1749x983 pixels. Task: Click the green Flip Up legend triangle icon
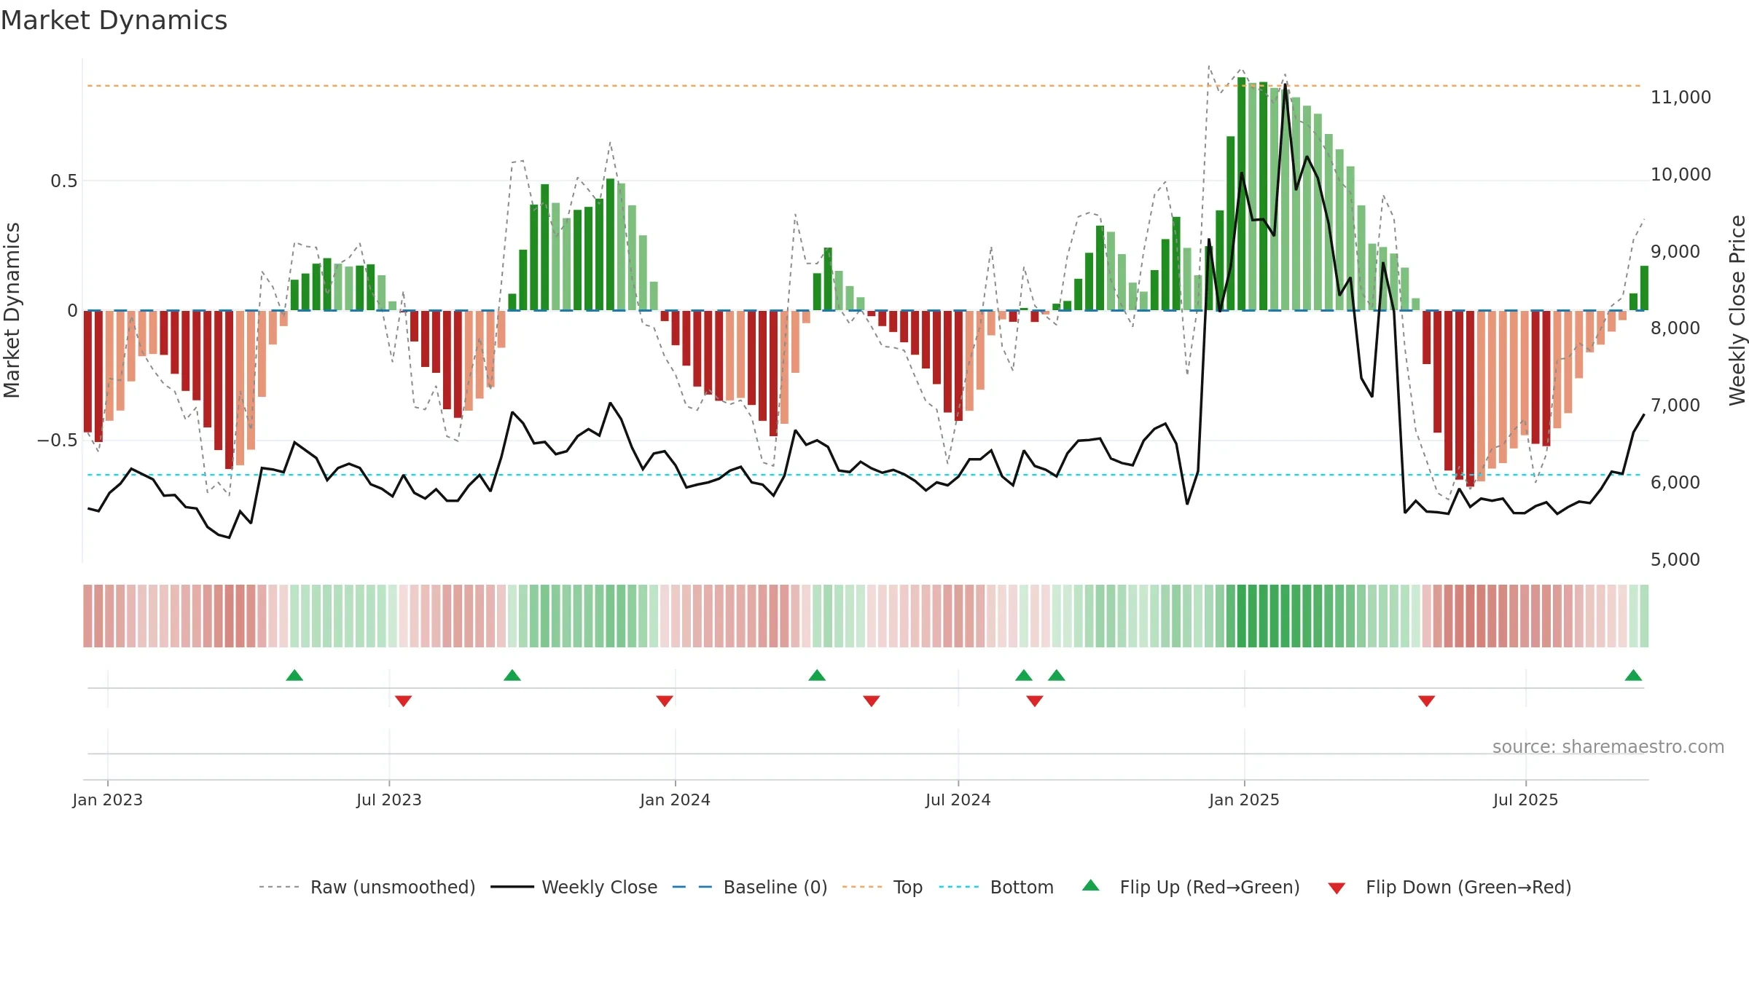(1091, 885)
